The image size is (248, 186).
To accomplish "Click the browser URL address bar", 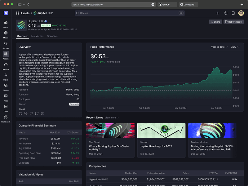I will click(113, 4).
